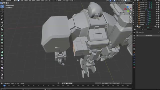This screenshot has height=90, width=160.
Task: Open the Vertex menu in header
Action: [x=38, y=0]
